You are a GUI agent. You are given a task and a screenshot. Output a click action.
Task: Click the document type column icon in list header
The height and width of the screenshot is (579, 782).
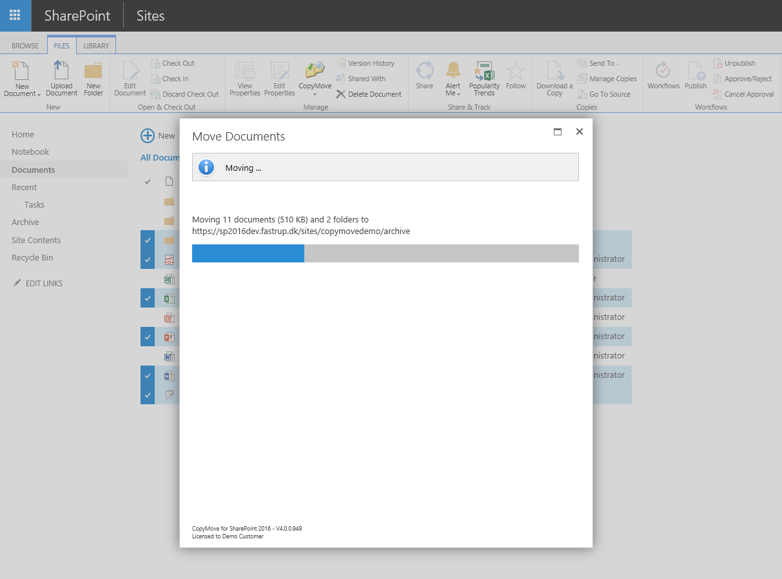click(x=169, y=181)
